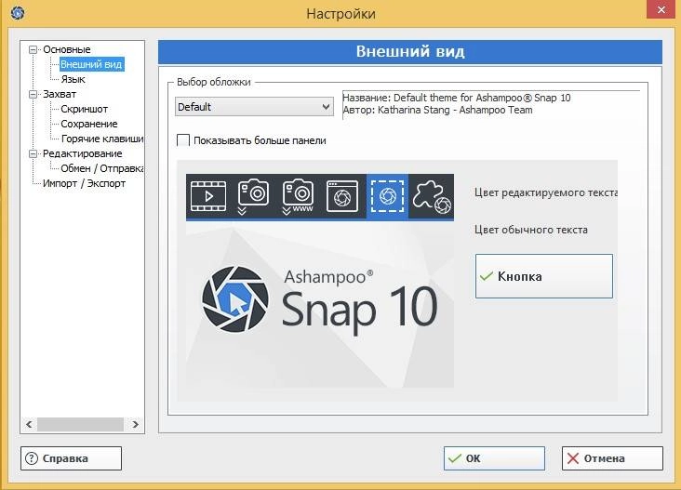This screenshot has width=681, height=490.
Task: Click tree scrollbar left arrow
Action: click(x=29, y=424)
